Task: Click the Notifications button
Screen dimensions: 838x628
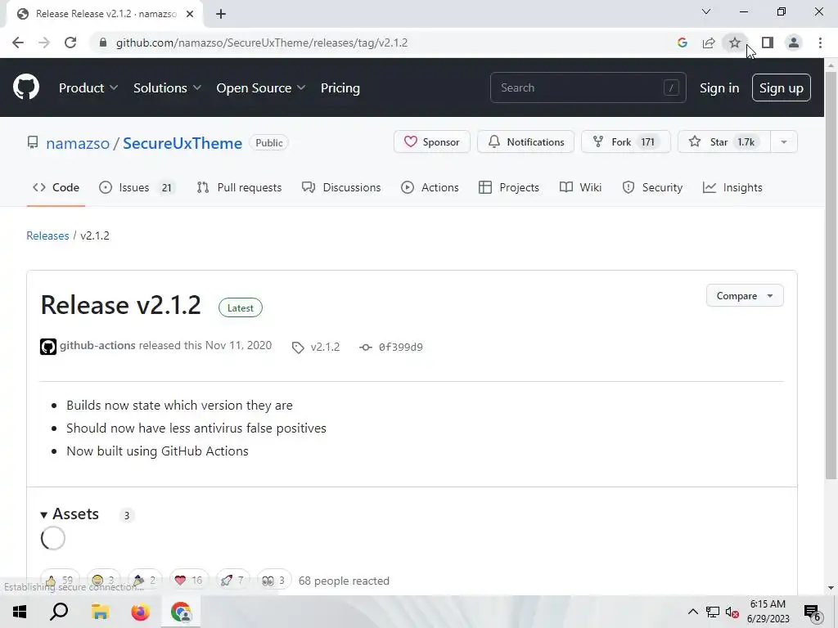Action: click(x=526, y=142)
